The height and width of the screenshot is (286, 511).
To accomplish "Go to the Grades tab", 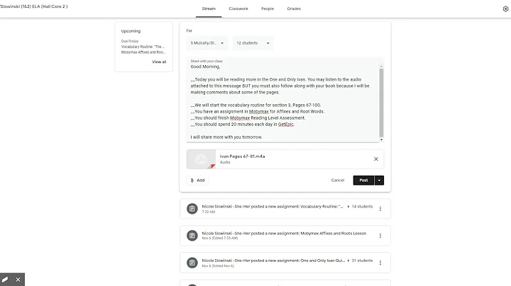I will coord(293,8).
